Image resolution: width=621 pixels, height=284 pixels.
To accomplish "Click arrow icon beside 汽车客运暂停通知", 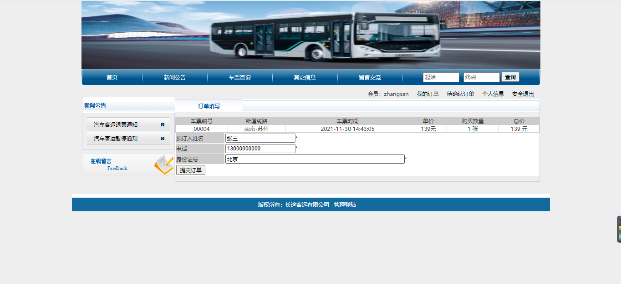I will 163,139.
